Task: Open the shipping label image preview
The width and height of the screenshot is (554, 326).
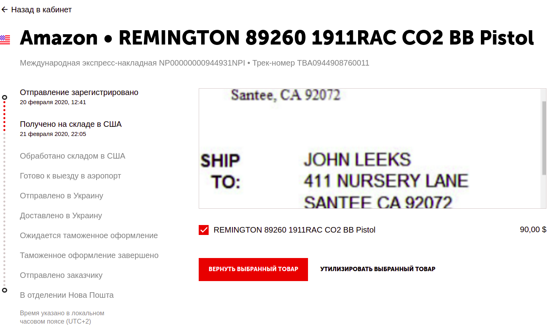Action: (x=370, y=148)
